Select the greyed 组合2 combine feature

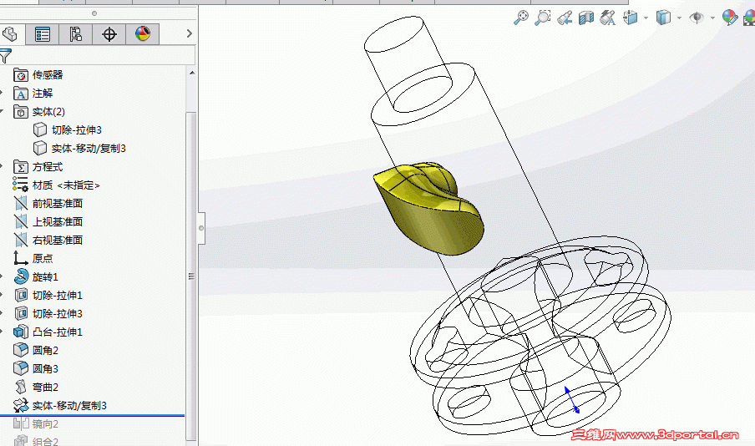click(x=36, y=441)
